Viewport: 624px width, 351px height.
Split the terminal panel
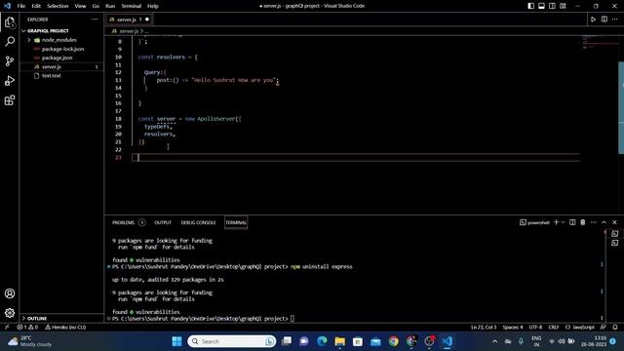(572, 222)
